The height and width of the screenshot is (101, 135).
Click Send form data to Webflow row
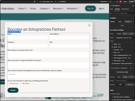pos(122,97)
